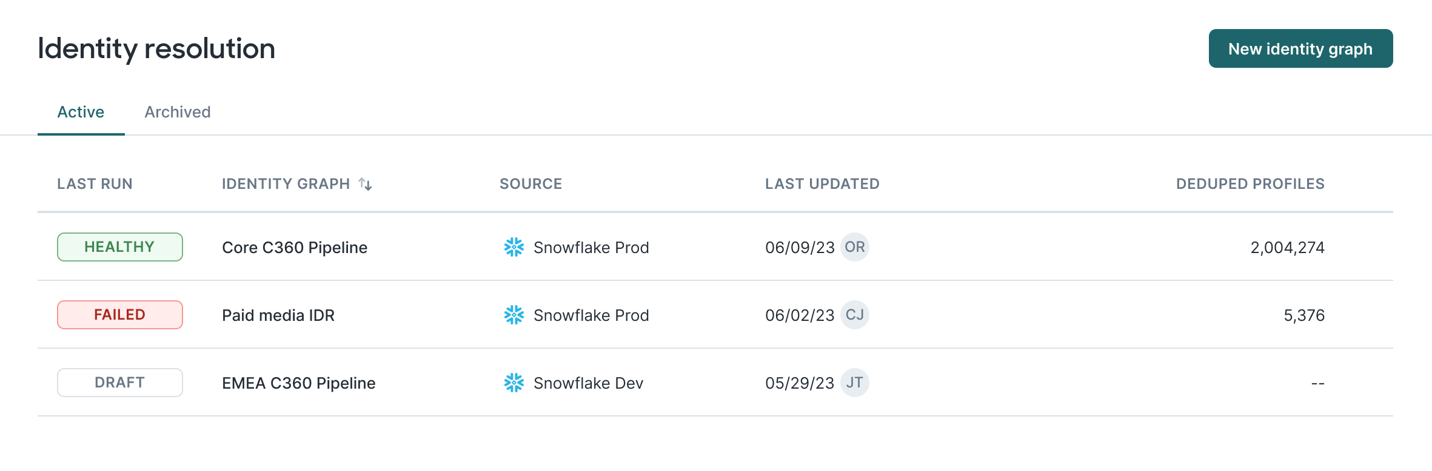This screenshot has height=471, width=1432.
Task: Click the New identity graph button
Action: (1300, 48)
